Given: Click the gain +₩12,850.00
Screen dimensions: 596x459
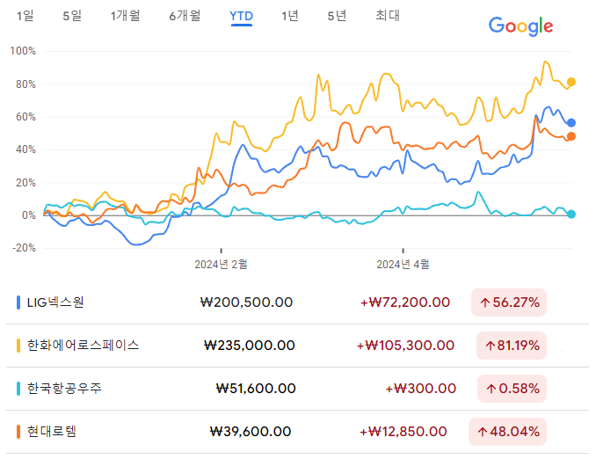Looking at the screenshot, I should pyautogui.click(x=403, y=432).
